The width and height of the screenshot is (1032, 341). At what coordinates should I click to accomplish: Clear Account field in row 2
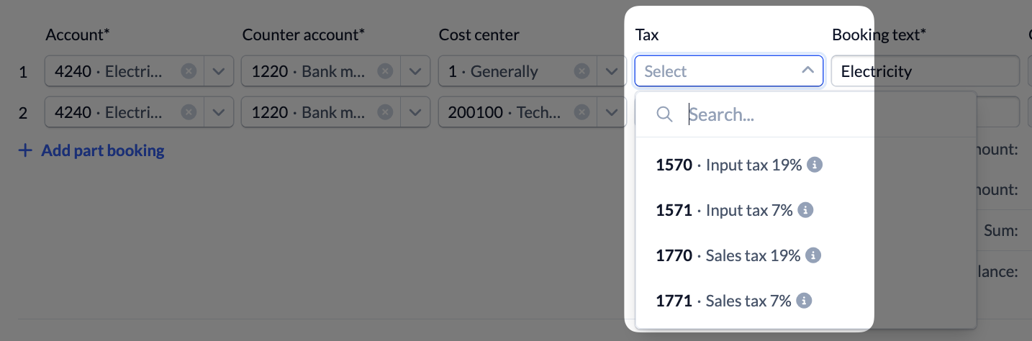(188, 112)
